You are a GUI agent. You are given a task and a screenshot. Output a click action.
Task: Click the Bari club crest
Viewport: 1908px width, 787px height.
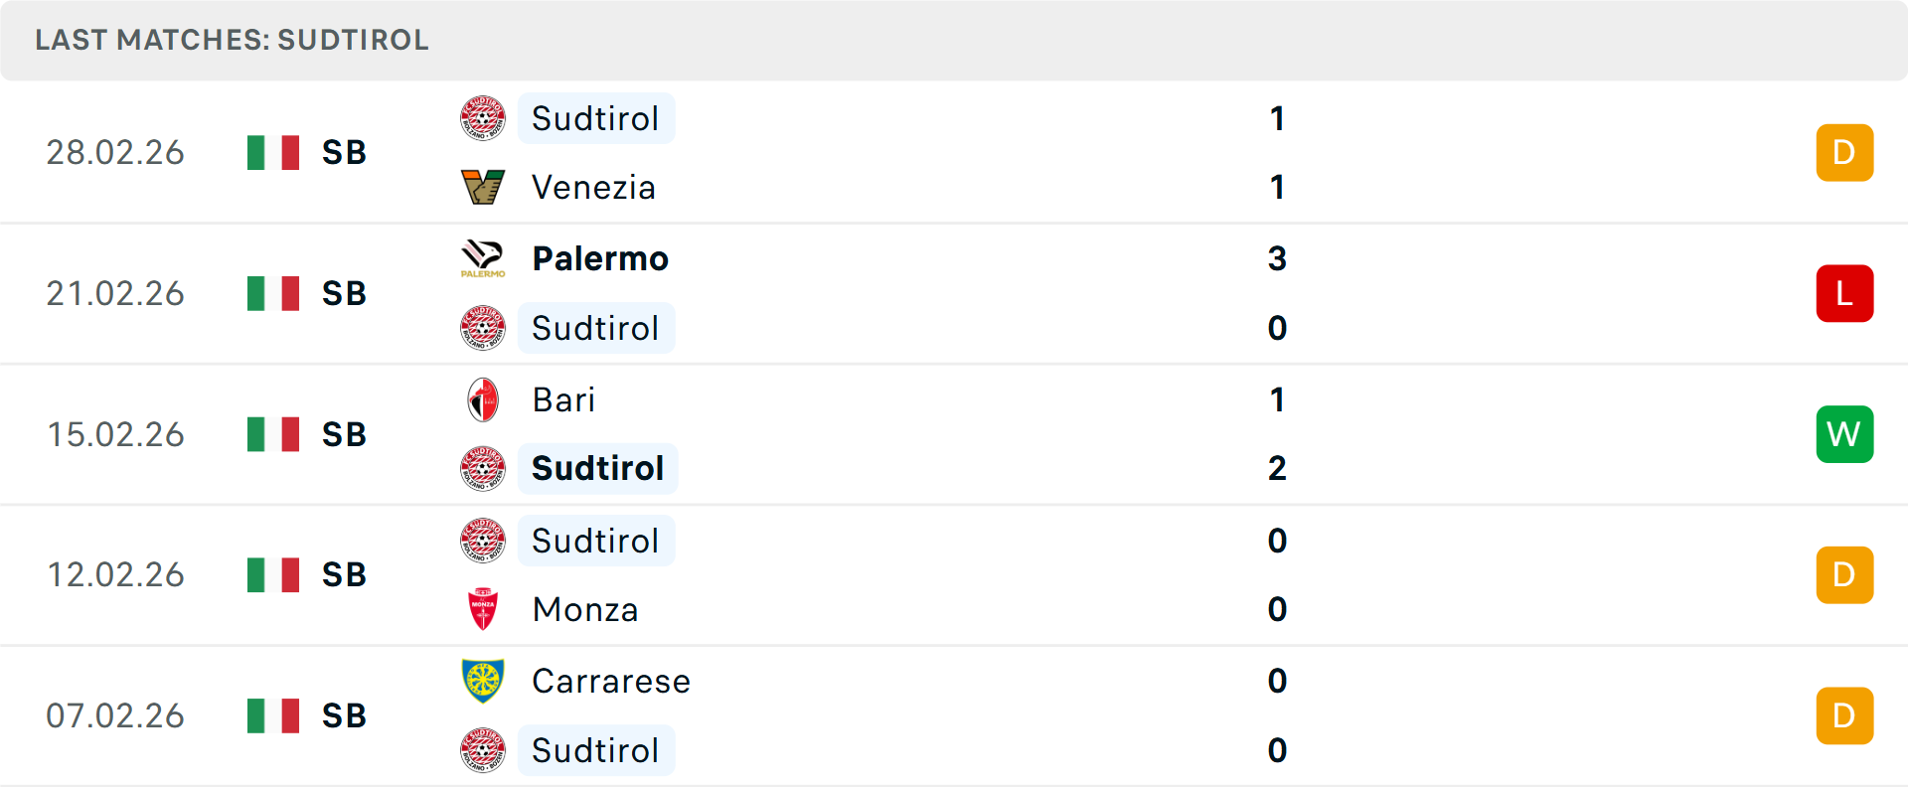click(483, 399)
